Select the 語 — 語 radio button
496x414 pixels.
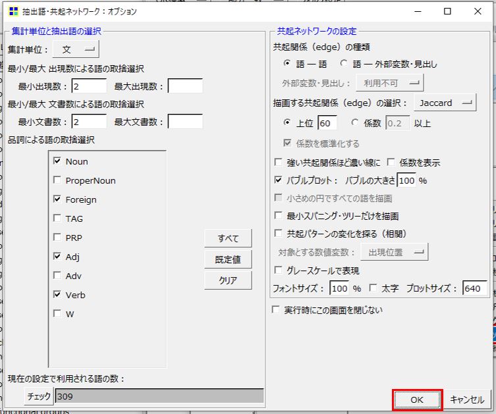pyautogui.click(x=287, y=63)
